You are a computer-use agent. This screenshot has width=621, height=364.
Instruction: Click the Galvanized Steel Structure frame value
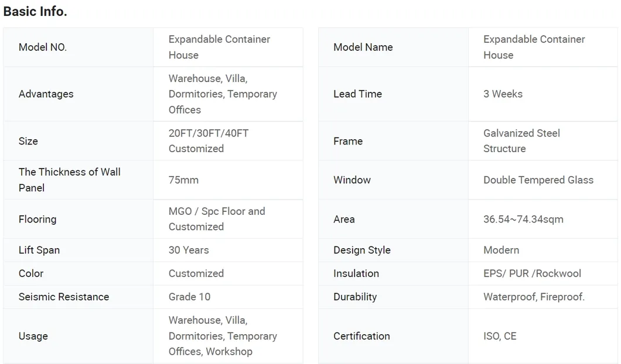521,140
